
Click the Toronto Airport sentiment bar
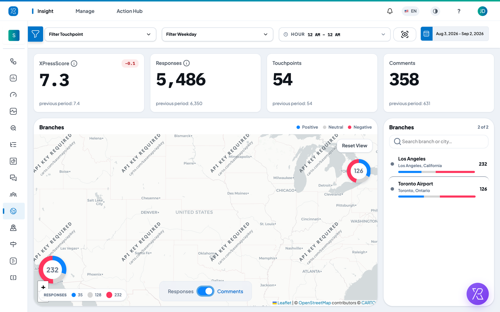437,197
